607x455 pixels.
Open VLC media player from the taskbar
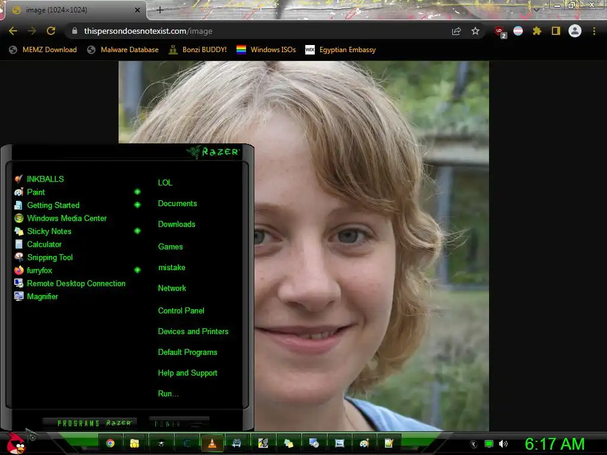212,443
